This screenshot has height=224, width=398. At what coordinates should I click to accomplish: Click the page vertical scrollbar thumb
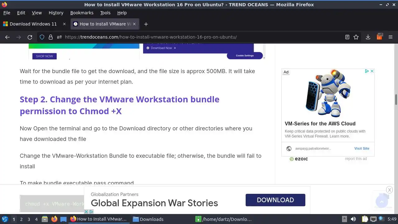click(396, 100)
